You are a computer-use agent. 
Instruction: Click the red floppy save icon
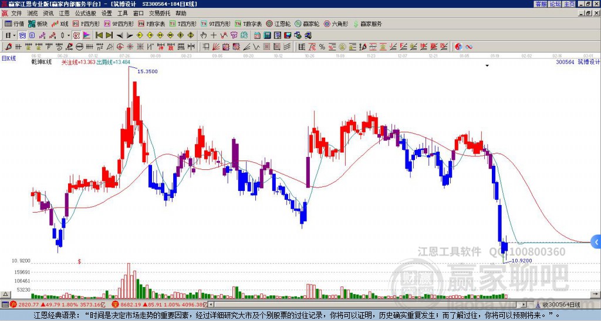click(288, 36)
